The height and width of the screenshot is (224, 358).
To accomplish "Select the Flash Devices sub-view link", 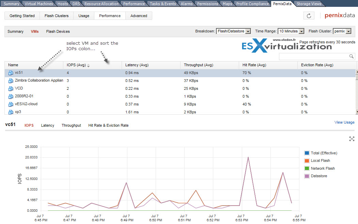I will pos(58,31).
